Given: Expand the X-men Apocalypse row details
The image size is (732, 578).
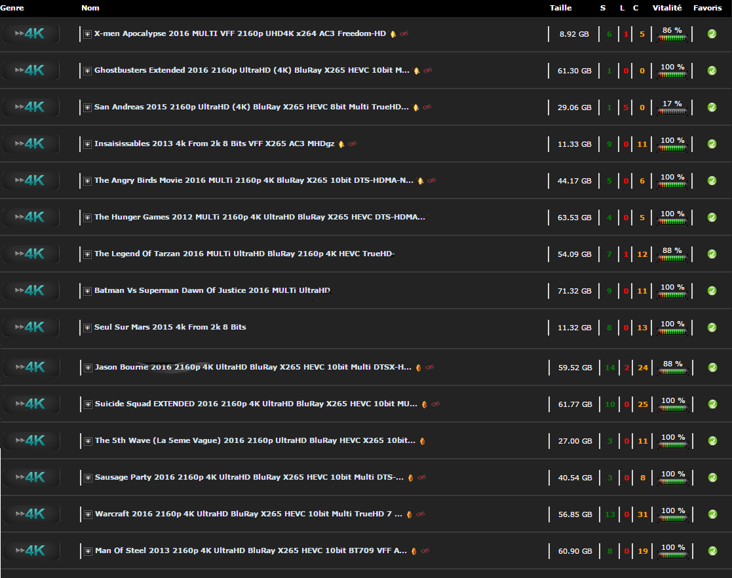Looking at the screenshot, I should pyautogui.click(x=87, y=34).
